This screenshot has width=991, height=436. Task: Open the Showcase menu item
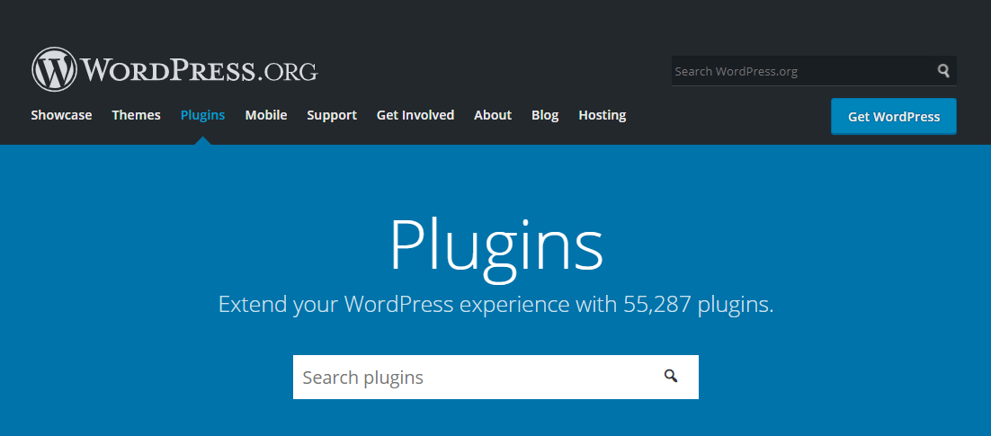[x=61, y=115]
